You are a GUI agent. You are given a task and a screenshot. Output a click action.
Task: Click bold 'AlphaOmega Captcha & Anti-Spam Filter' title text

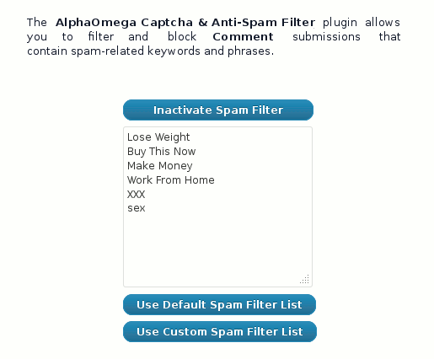(x=185, y=23)
